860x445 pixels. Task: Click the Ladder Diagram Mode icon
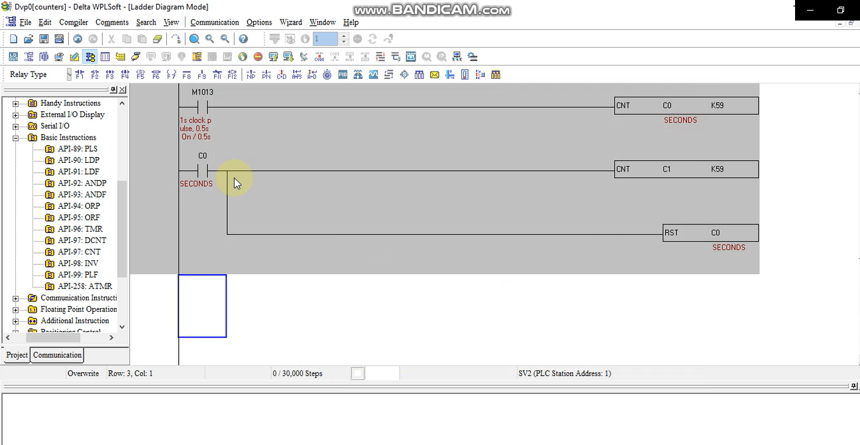(90, 56)
